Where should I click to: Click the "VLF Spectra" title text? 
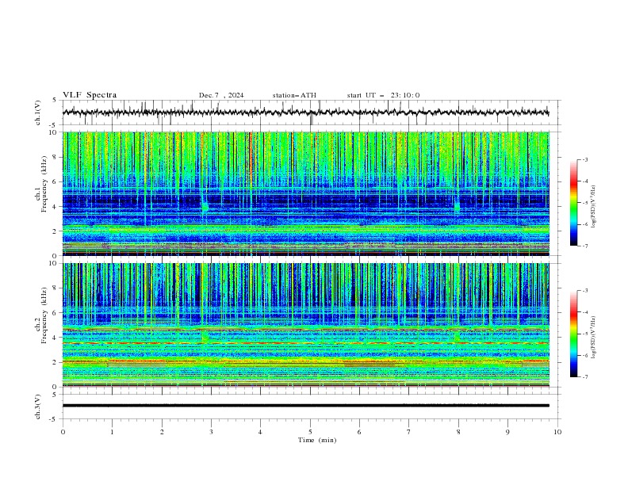90,95
